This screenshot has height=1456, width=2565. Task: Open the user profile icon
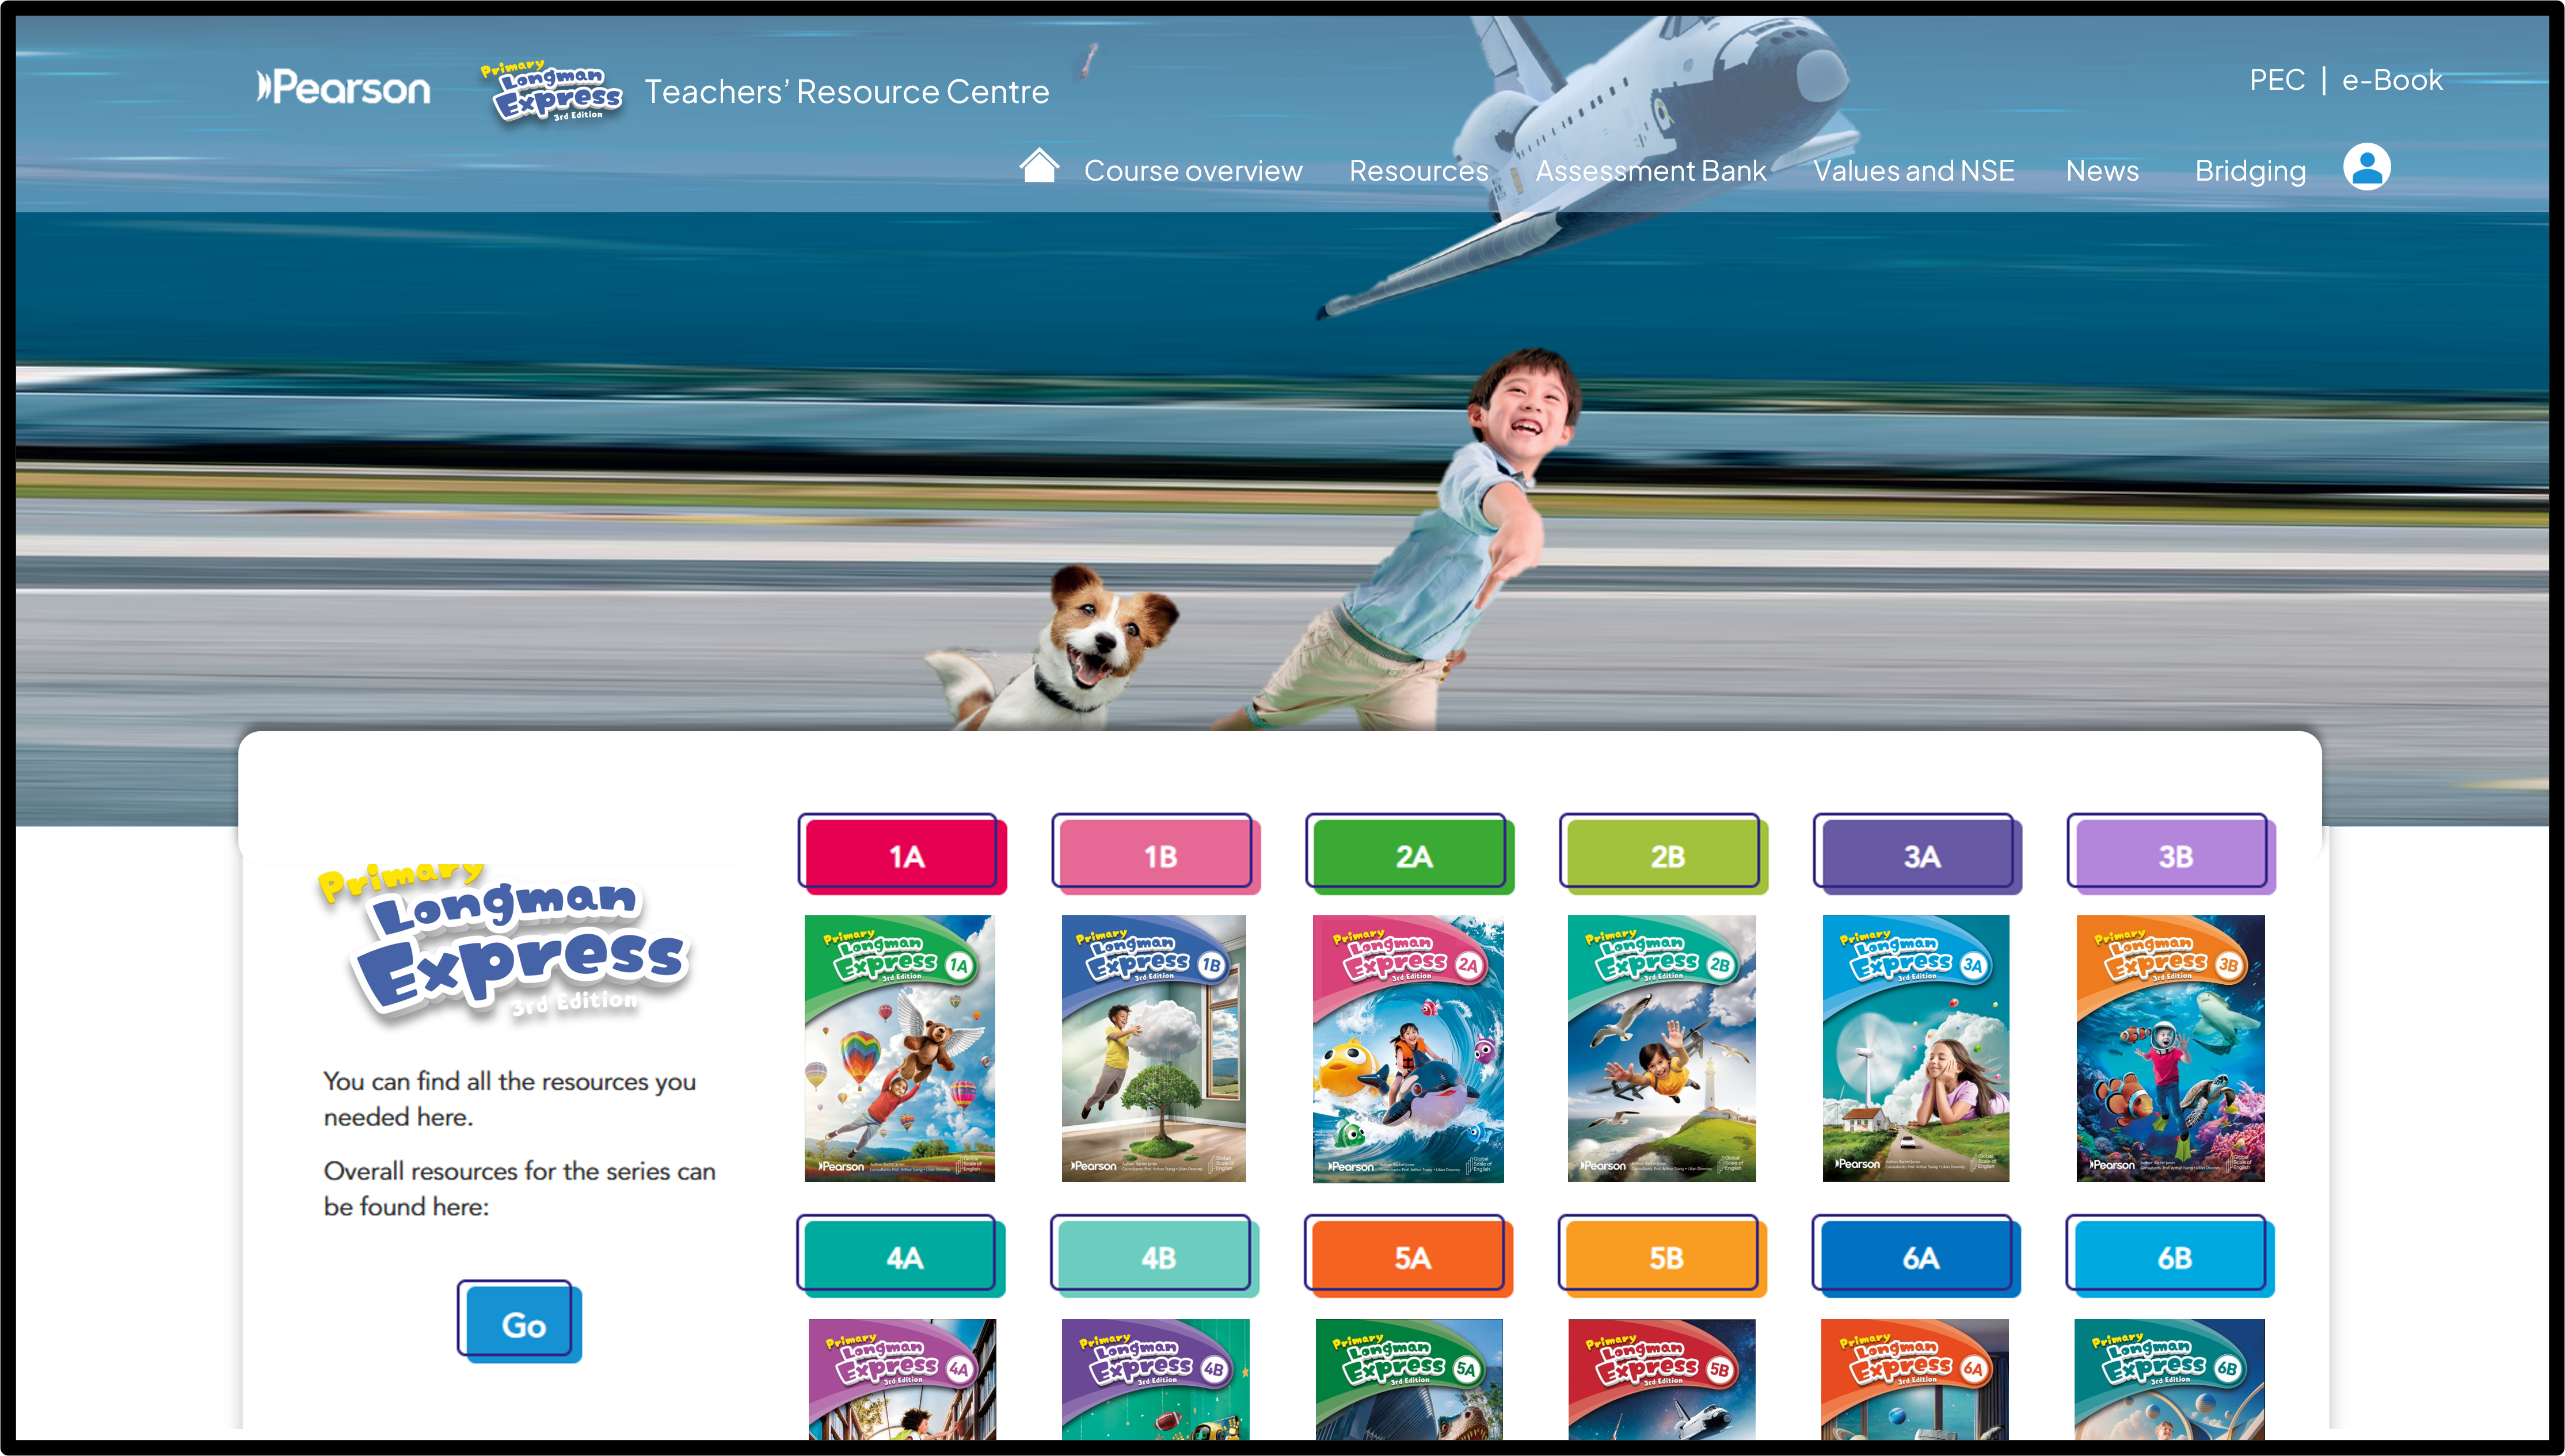tap(2366, 167)
